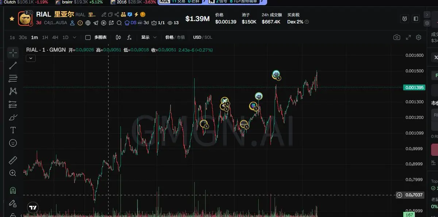The image size is (438, 217).
Task: Select the ruler measure tool
Action: pyautogui.click(x=13, y=160)
